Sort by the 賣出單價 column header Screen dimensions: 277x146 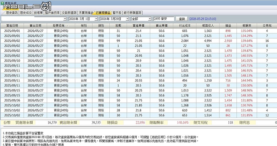click(162, 26)
